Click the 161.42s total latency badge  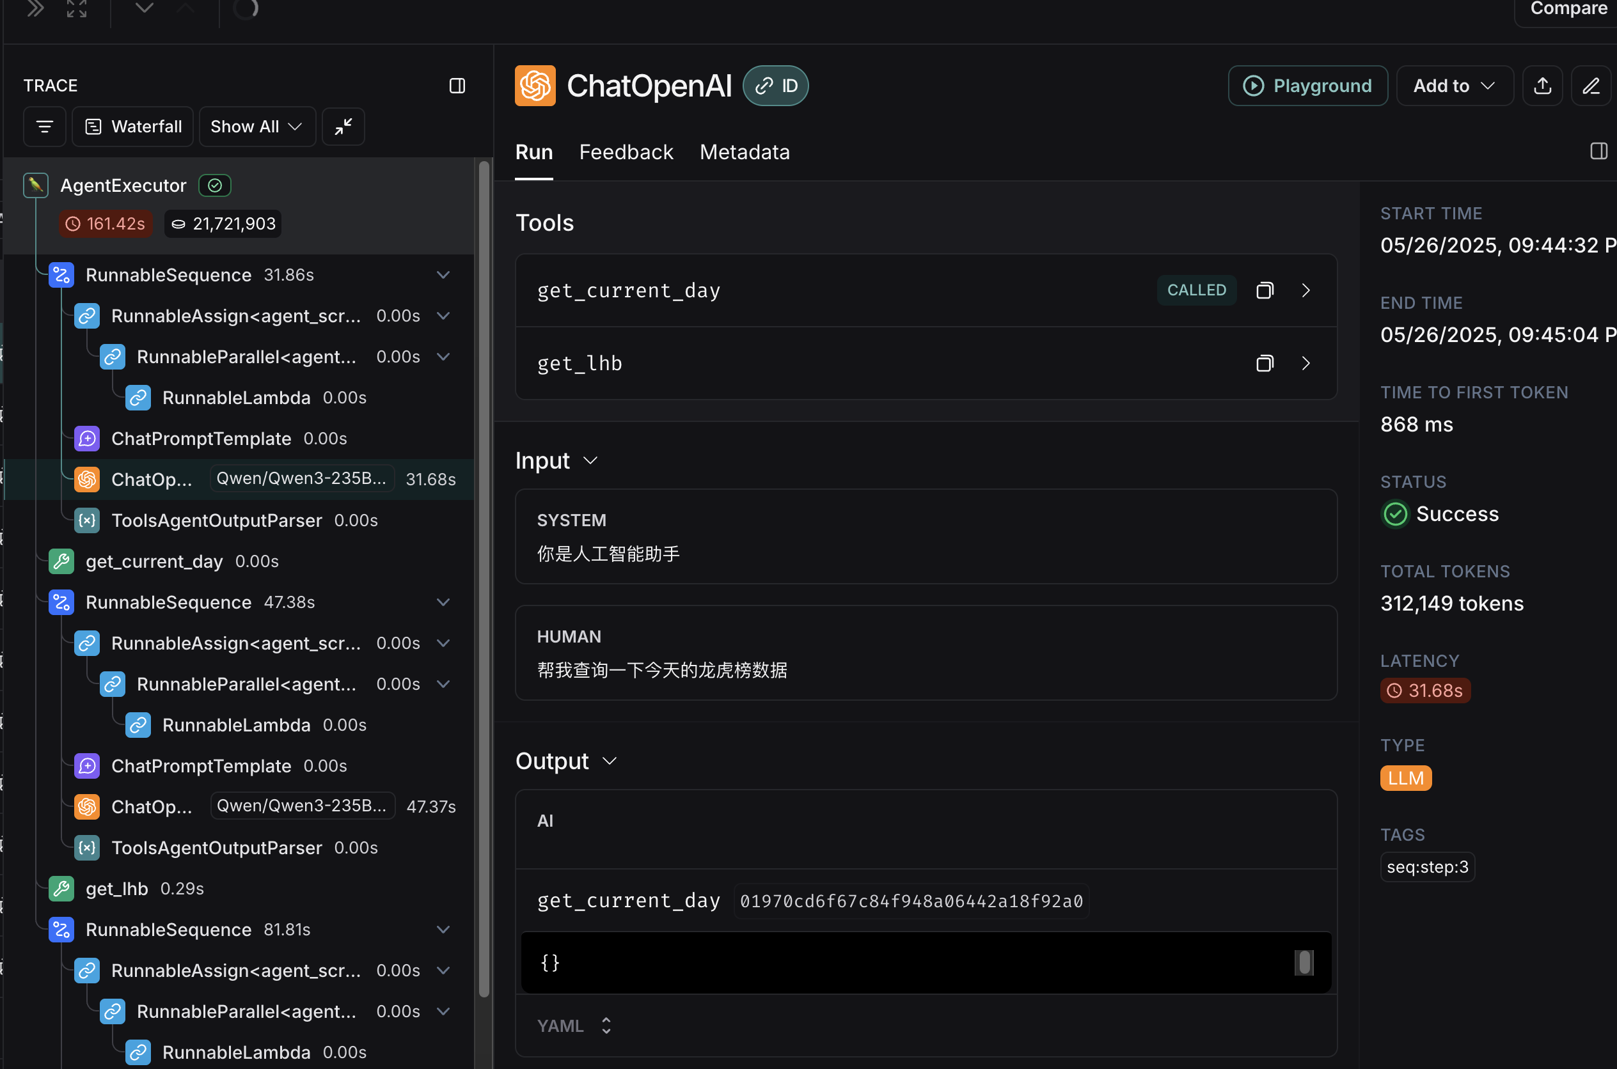point(106,224)
